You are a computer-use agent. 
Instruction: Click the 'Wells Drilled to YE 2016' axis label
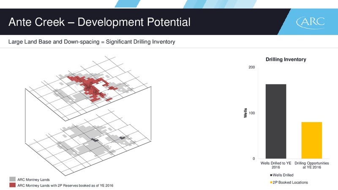pyautogui.click(x=276, y=165)
